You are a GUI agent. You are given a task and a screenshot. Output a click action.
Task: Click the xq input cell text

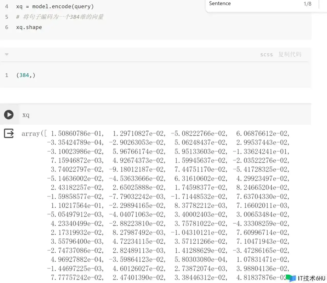tap(26, 115)
